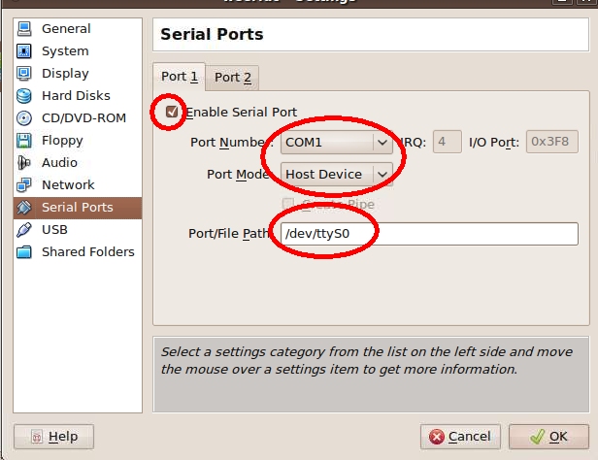Viewport: 598px width, 460px height.
Task: Click the Audio speaker icon
Action: coord(24,163)
